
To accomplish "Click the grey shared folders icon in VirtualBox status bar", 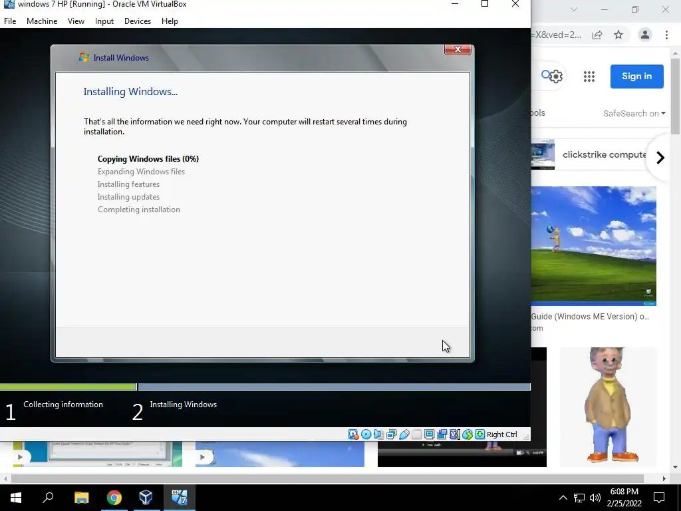I will click(416, 434).
